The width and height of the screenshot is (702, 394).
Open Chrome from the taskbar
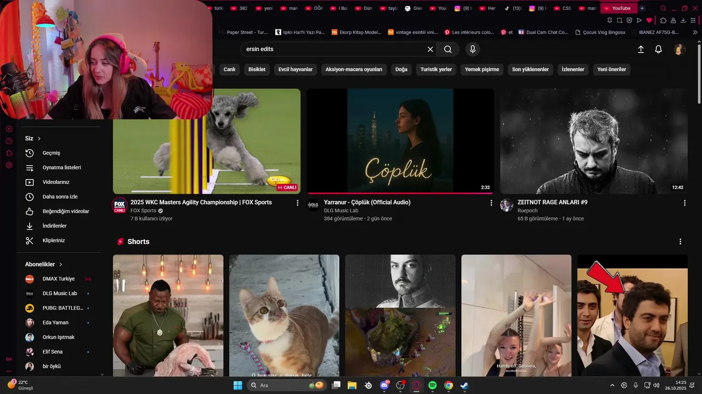(448, 385)
